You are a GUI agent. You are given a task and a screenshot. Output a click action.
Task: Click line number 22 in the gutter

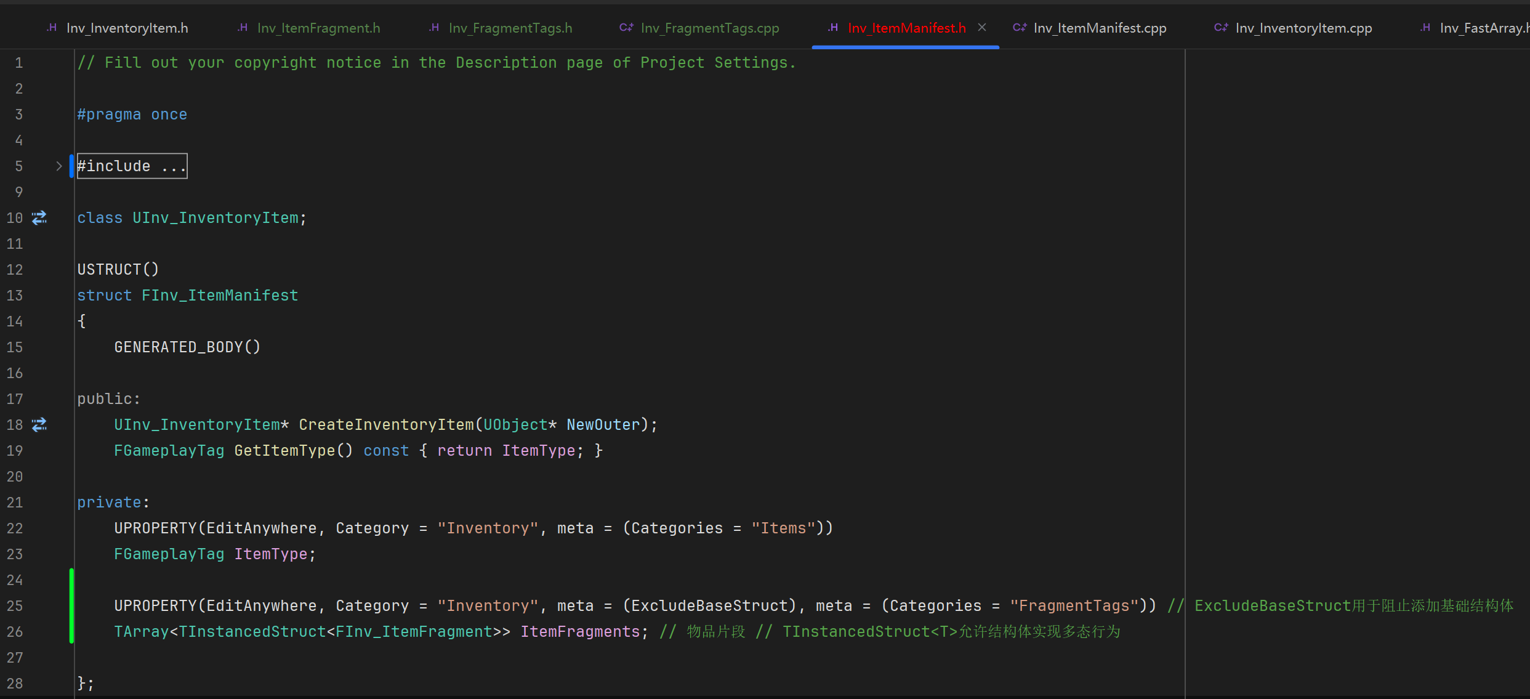tap(15, 528)
